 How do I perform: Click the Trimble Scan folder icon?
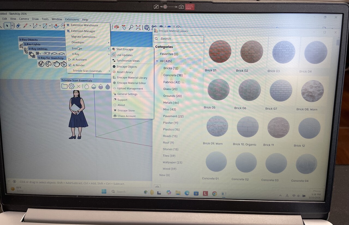pyautogui.click(x=64, y=86)
